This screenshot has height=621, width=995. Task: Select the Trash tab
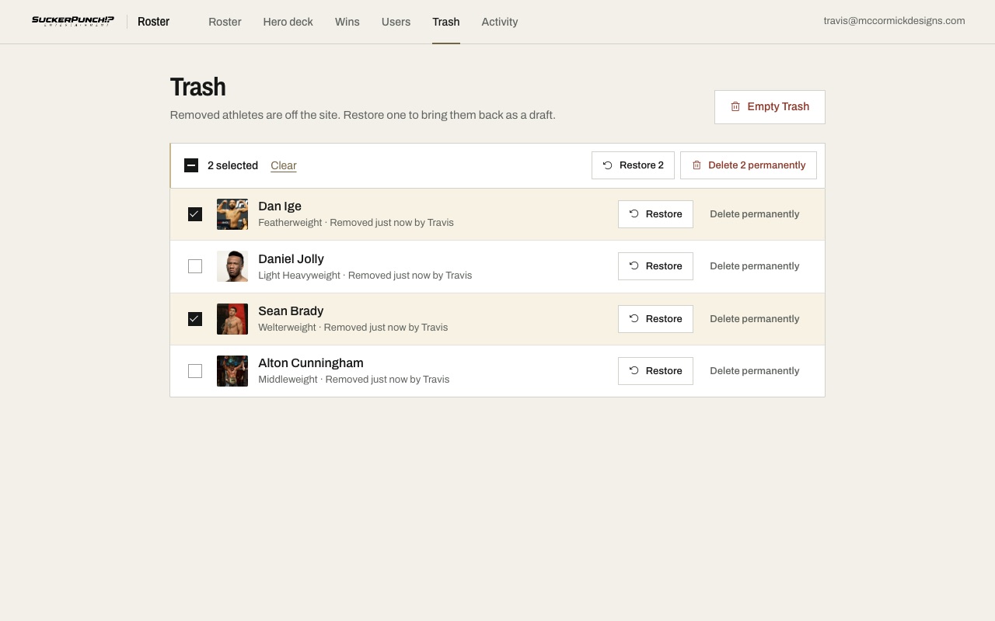click(x=446, y=22)
